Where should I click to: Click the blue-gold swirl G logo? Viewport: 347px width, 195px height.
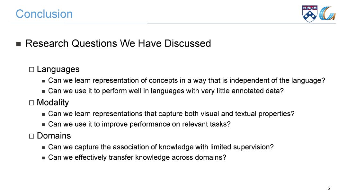click(x=327, y=13)
